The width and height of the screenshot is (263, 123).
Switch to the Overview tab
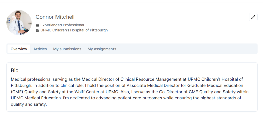pyautogui.click(x=19, y=49)
